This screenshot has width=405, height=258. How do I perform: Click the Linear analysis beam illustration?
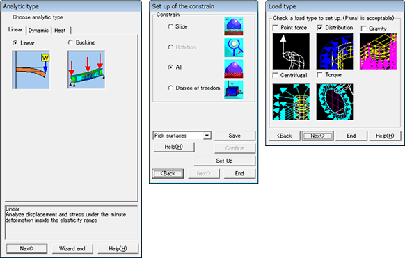(x=31, y=70)
